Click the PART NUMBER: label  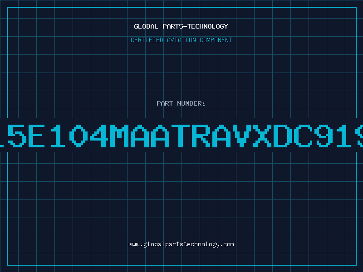181,103
